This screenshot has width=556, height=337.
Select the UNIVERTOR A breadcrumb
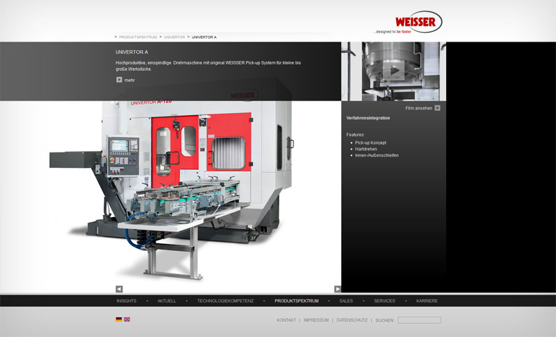tap(204, 37)
